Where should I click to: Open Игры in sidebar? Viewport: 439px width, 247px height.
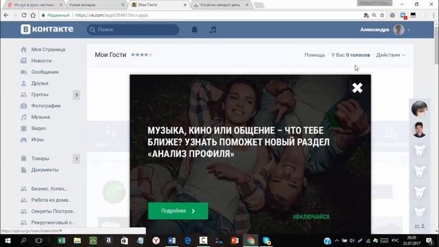tap(38, 139)
